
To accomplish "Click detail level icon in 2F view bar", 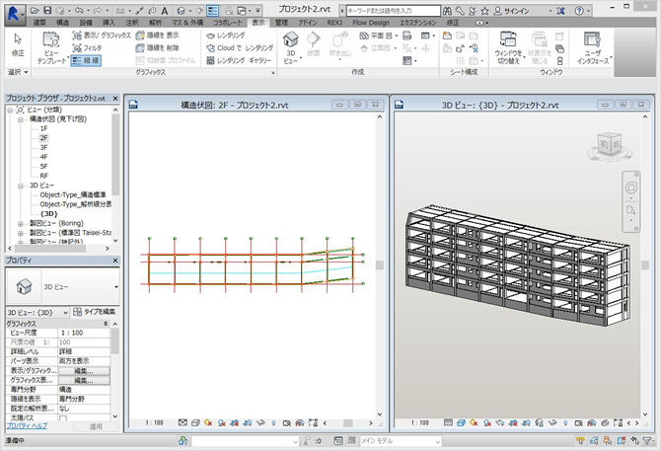I will [183, 422].
